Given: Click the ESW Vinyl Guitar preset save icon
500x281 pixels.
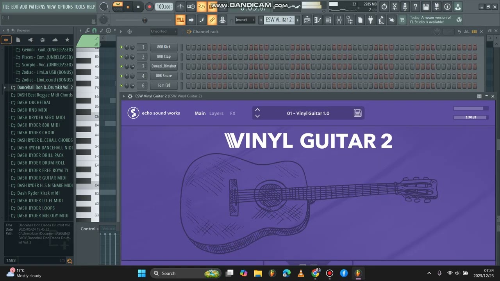Looking at the screenshot, I should 357,113.
